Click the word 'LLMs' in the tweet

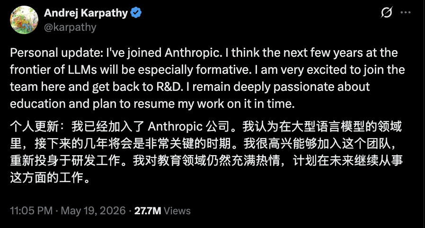pos(82,70)
